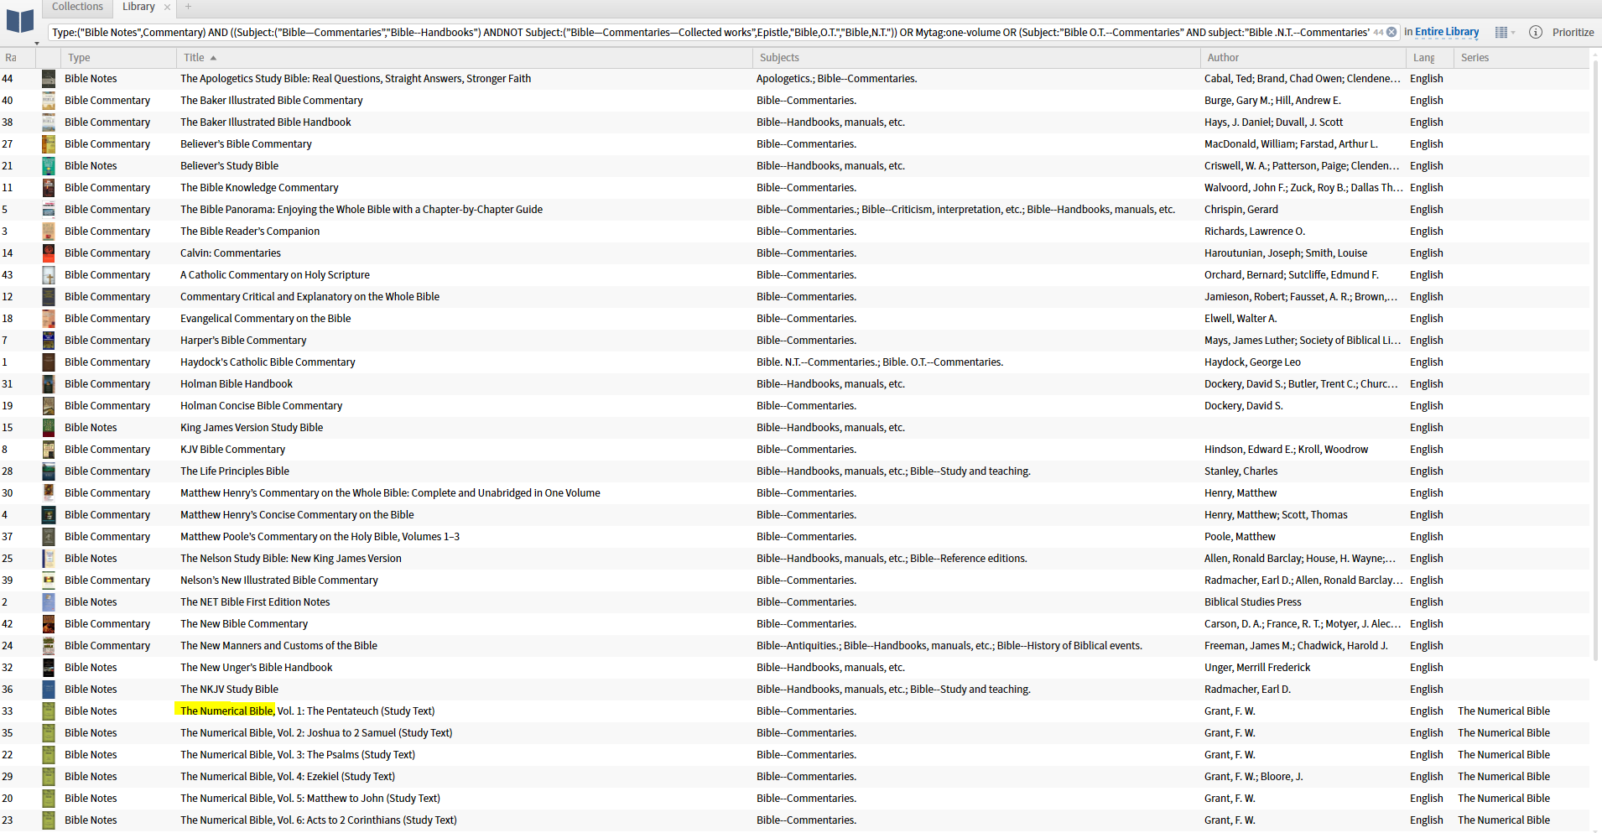Open the resource information panel icon
The height and width of the screenshot is (833, 1602).
coord(1535,33)
